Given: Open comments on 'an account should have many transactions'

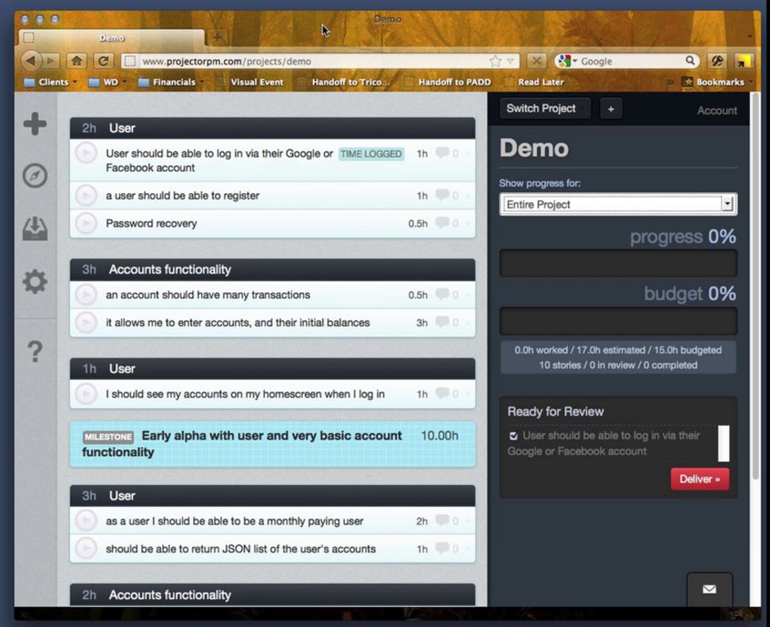Looking at the screenshot, I should 447,294.
